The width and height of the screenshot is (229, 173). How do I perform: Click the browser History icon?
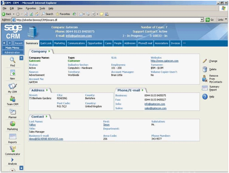[x=74, y=14]
